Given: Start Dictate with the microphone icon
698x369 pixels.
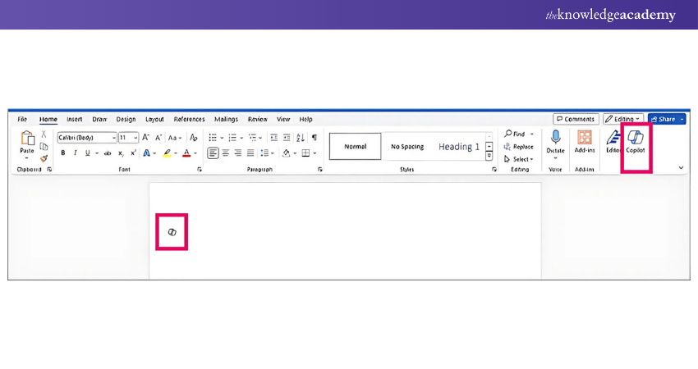Looking at the screenshot, I should pos(555,140).
